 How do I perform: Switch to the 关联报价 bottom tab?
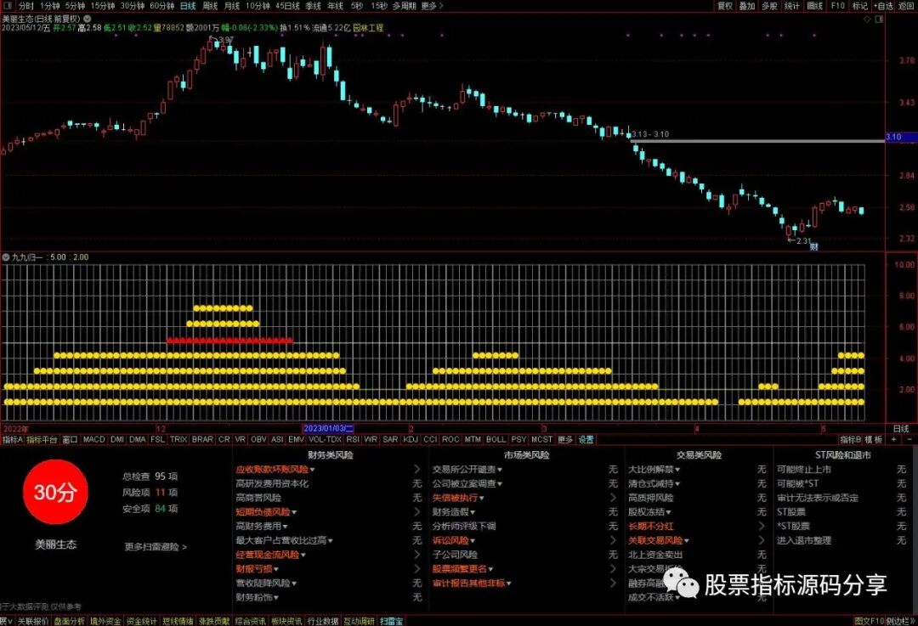(x=33, y=621)
